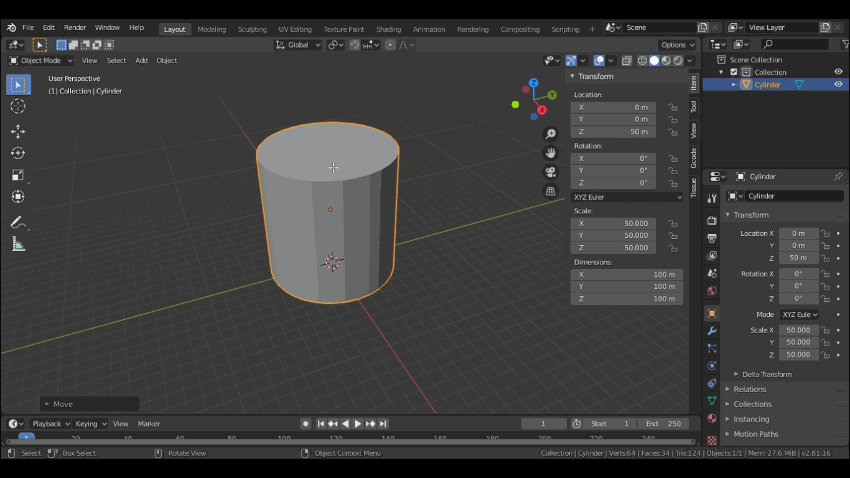Select the Move tool in toolbar
850x478 pixels.
point(18,131)
